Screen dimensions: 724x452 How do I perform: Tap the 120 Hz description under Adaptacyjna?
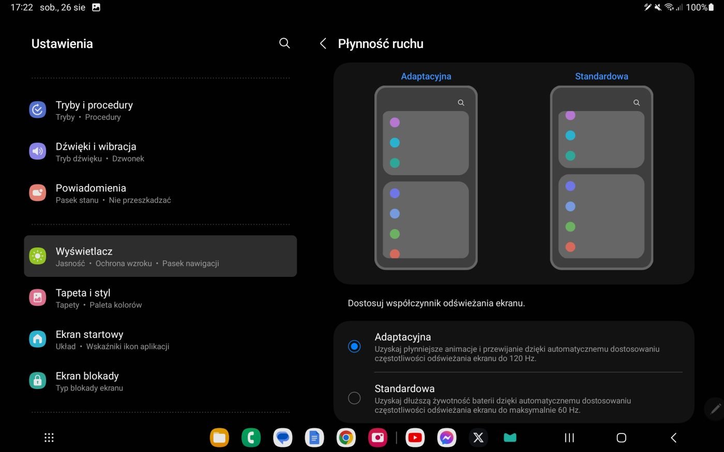point(517,353)
